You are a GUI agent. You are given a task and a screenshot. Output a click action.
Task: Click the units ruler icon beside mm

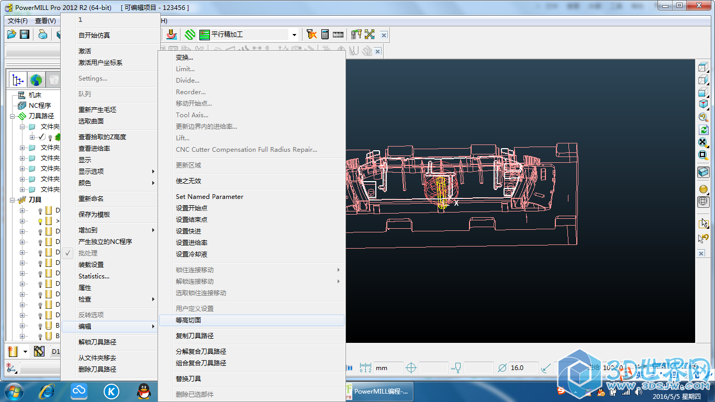coord(366,367)
